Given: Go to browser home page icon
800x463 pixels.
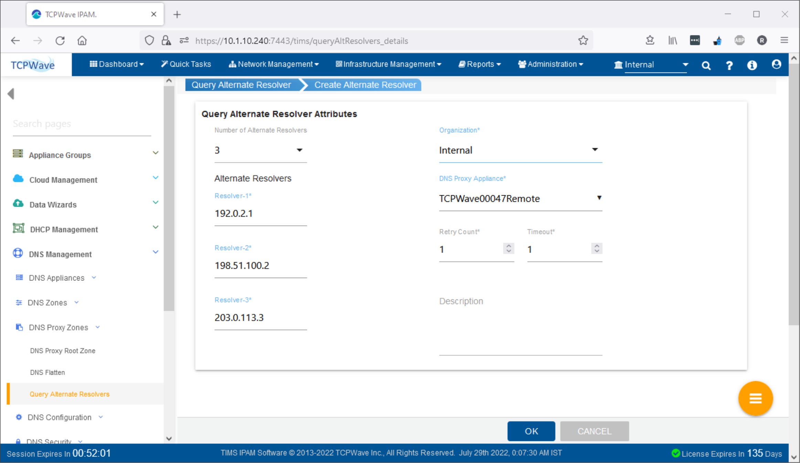Looking at the screenshot, I should pyautogui.click(x=82, y=41).
